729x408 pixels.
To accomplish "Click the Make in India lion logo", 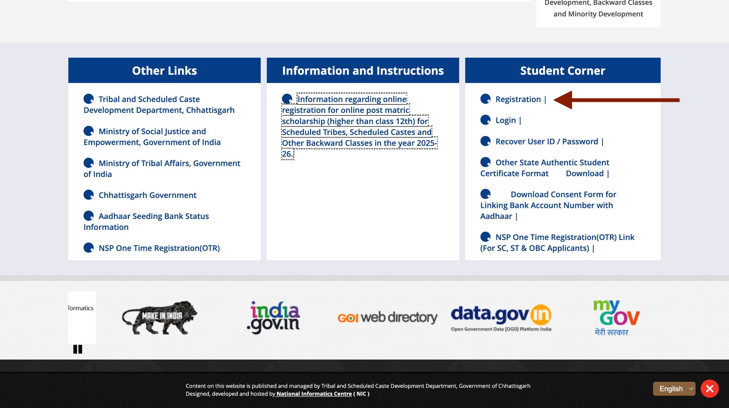I will [x=159, y=318].
